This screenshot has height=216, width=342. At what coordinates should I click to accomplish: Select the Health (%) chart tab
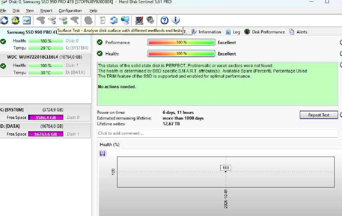(109, 145)
